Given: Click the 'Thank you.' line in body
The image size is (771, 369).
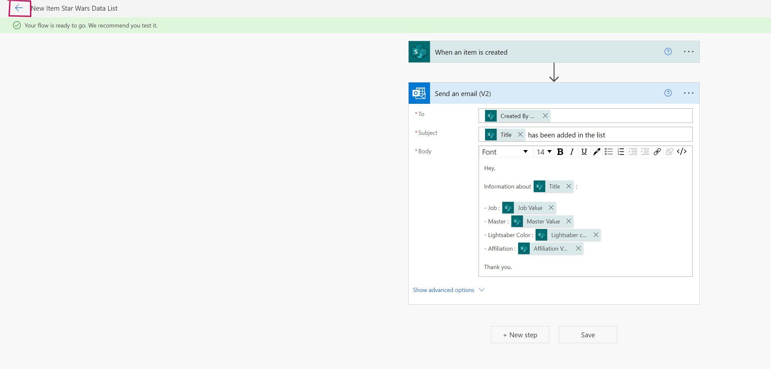Looking at the screenshot, I should coord(498,267).
